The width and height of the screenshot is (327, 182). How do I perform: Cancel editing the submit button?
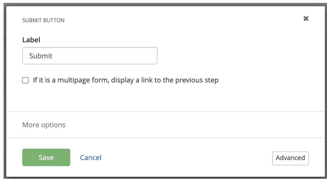click(91, 158)
